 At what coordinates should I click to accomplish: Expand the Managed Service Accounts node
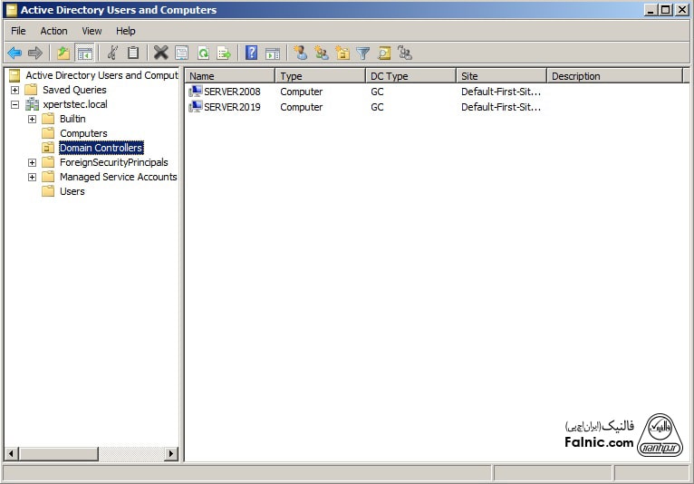(33, 177)
